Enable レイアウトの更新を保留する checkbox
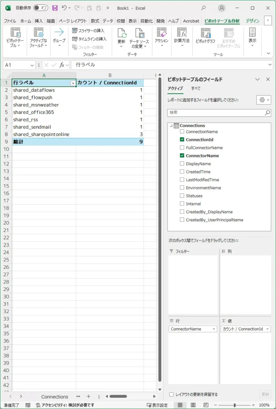Screen dimensions: 276x409 (172, 395)
